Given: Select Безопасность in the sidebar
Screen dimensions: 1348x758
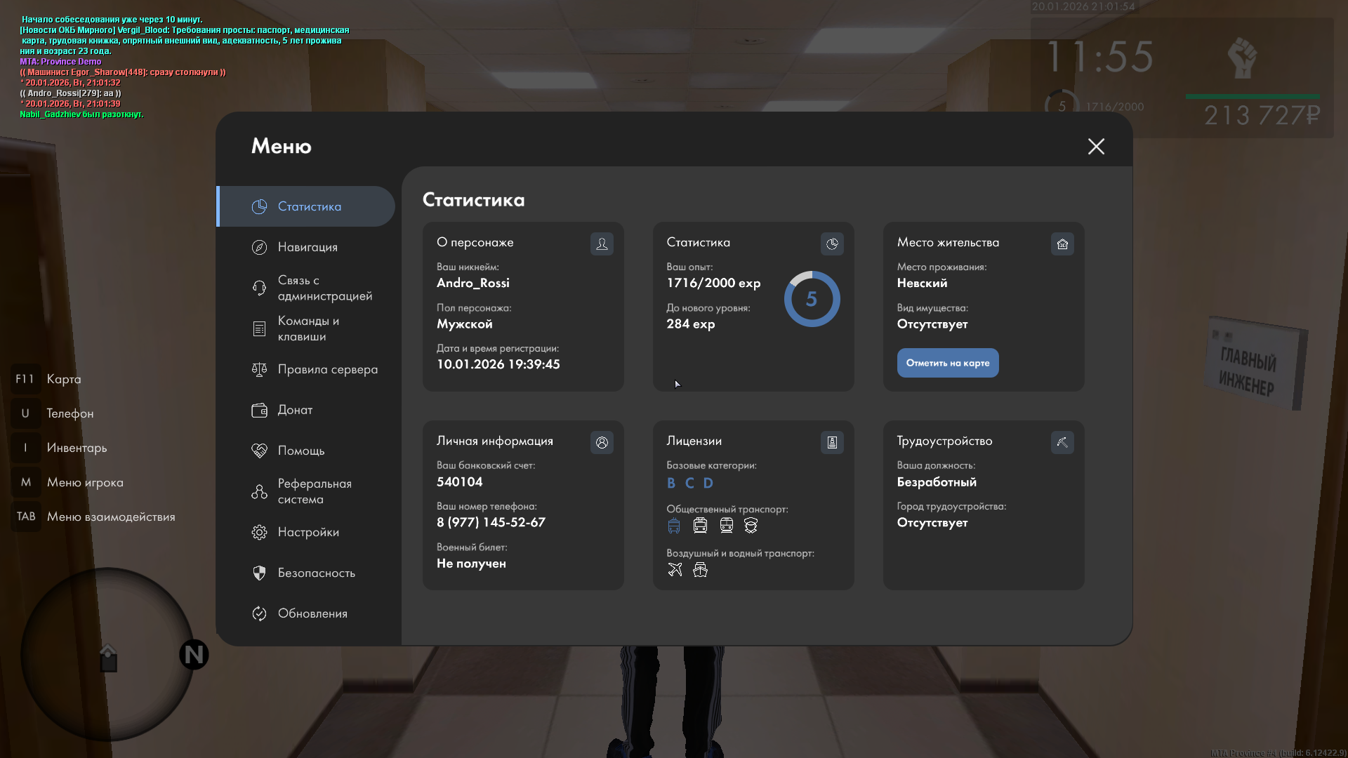Looking at the screenshot, I should 316,573.
